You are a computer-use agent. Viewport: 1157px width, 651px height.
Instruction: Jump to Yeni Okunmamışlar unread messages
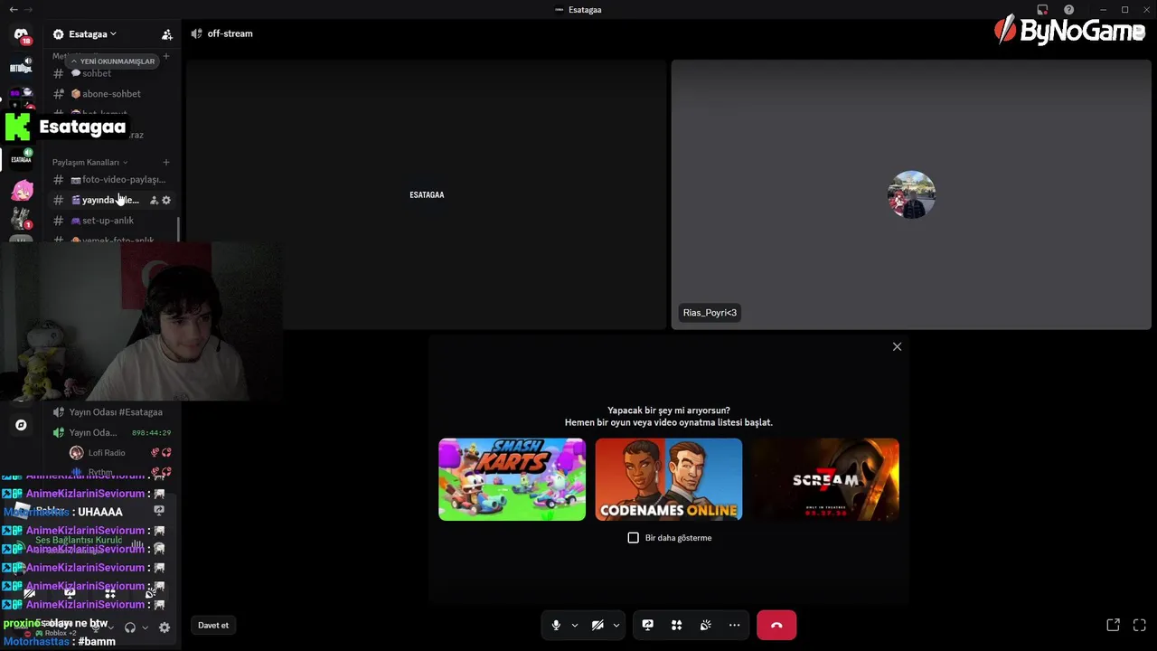pyautogui.click(x=113, y=61)
